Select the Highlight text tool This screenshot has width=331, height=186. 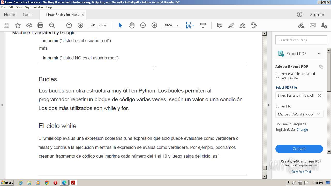click(231, 25)
